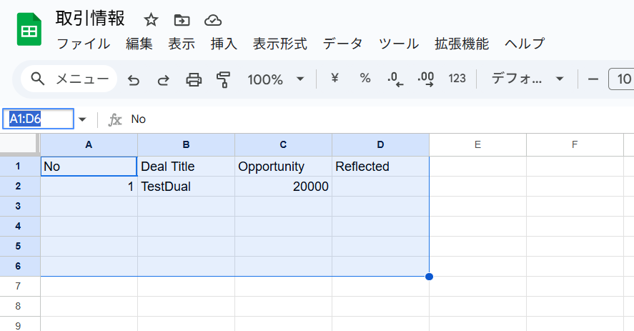Open the name box dropdown arrow
The image size is (634, 331).
[x=82, y=119]
